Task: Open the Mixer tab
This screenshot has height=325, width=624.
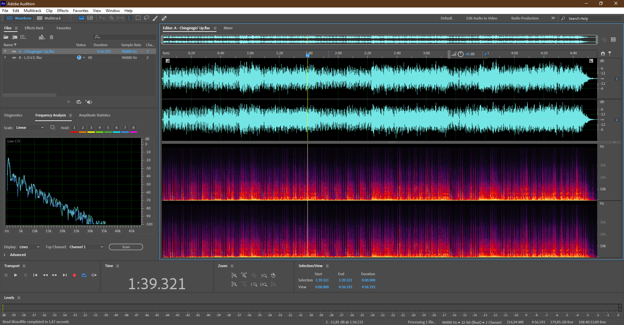Action: (228, 28)
